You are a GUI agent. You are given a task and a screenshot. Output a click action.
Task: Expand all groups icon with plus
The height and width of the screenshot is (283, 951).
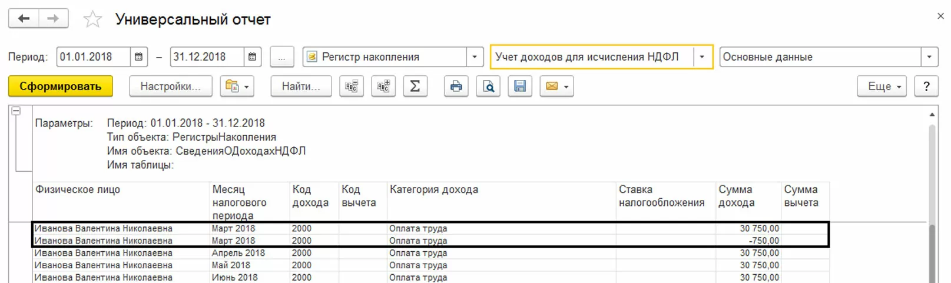pyautogui.click(x=383, y=86)
